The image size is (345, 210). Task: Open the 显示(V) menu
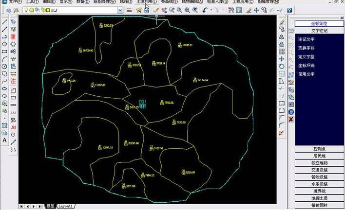coord(66,2)
